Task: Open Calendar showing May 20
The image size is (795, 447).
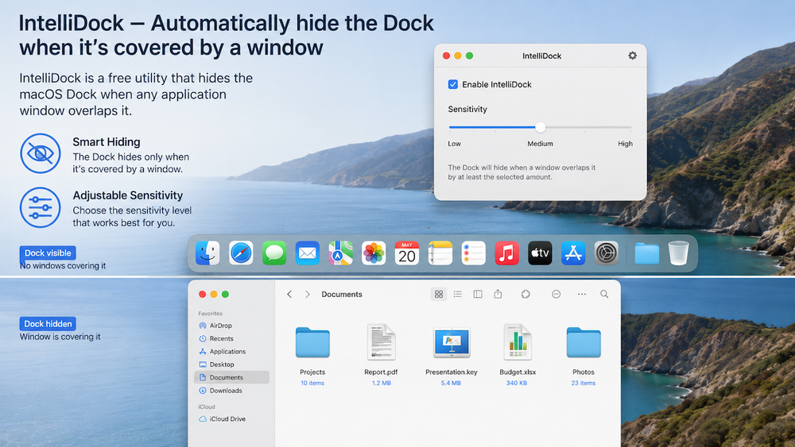Action: click(x=406, y=253)
